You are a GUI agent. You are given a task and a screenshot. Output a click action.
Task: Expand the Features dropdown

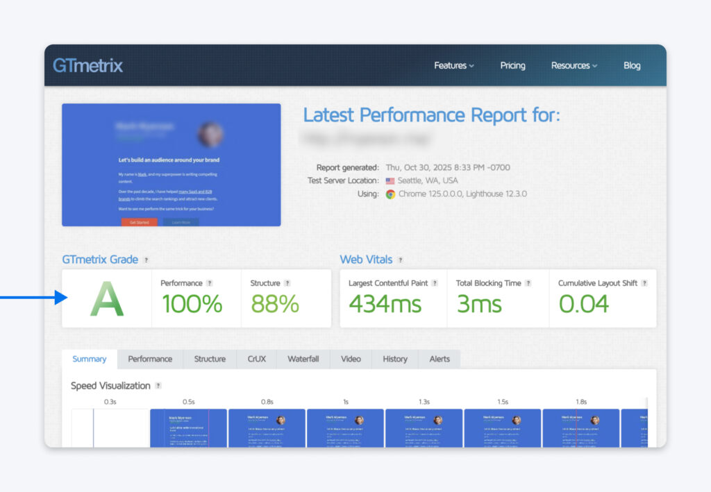click(453, 65)
